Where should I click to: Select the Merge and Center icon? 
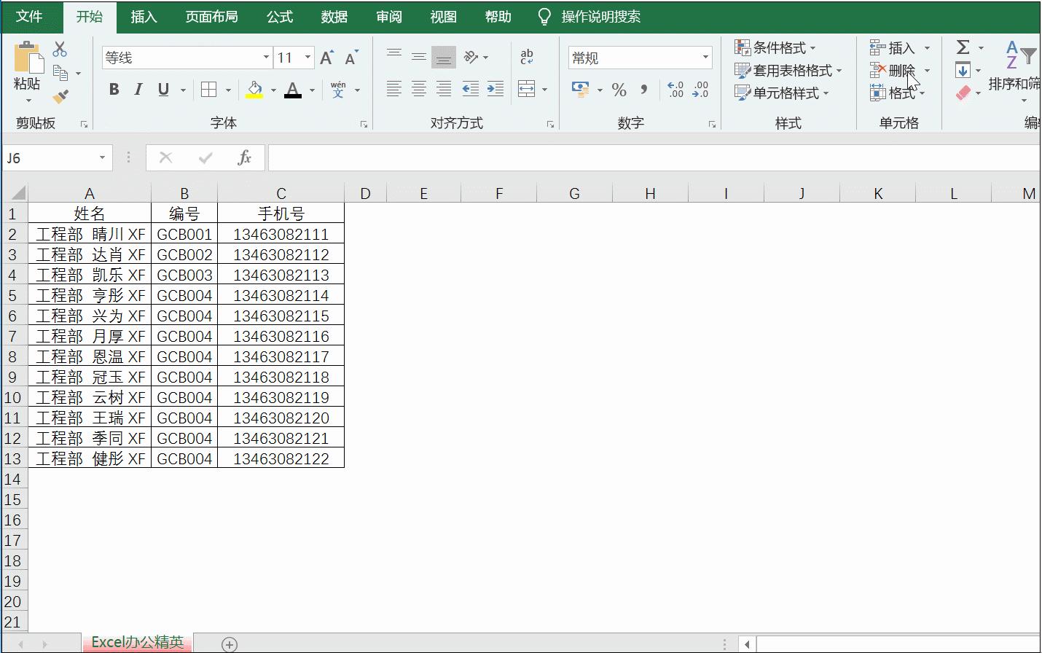[528, 89]
